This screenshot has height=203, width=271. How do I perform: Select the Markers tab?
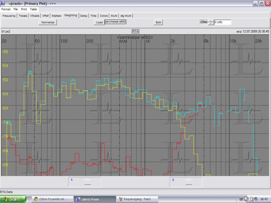coord(57,16)
